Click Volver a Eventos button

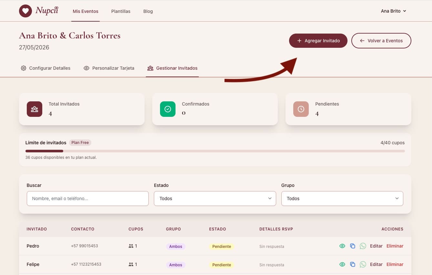pos(381,41)
